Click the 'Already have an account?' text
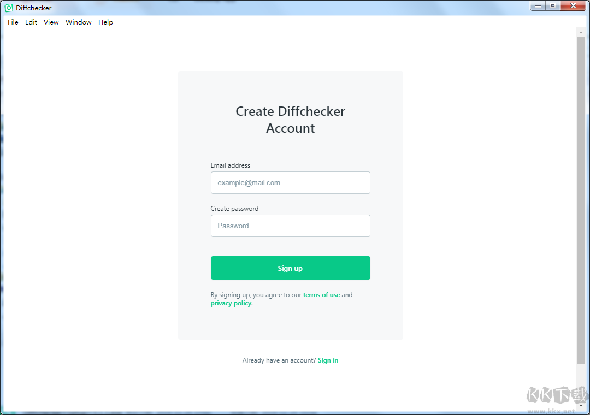 click(x=279, y=360)
